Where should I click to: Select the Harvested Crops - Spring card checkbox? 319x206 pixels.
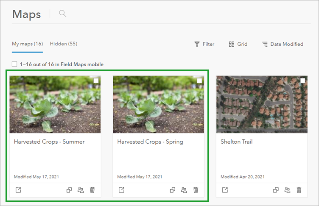[199, 81]
